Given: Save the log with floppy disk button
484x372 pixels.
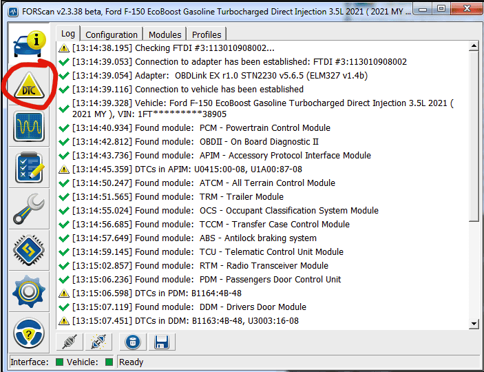Looking at the screenshot, I should pyautogui.click(x=162, y=342).
